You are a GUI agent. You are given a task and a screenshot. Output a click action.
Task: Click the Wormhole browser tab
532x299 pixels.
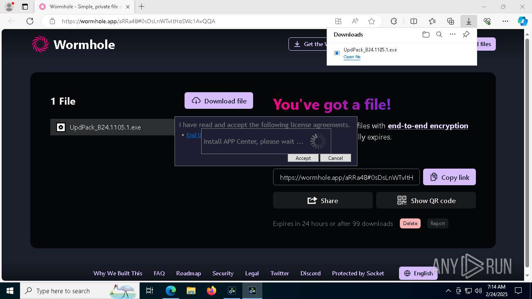pos(84,7)
